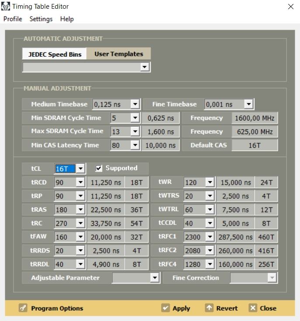This screenshot has height=321, width=300.
Task: Expand the tWTRS value dropdown
Action: [210, 196]
